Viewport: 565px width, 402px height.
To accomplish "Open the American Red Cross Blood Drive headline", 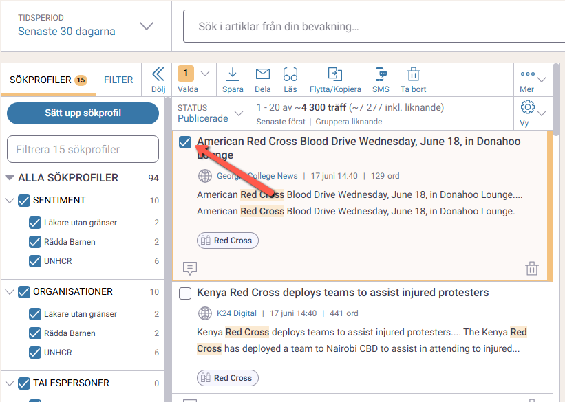I will (359, 148).
